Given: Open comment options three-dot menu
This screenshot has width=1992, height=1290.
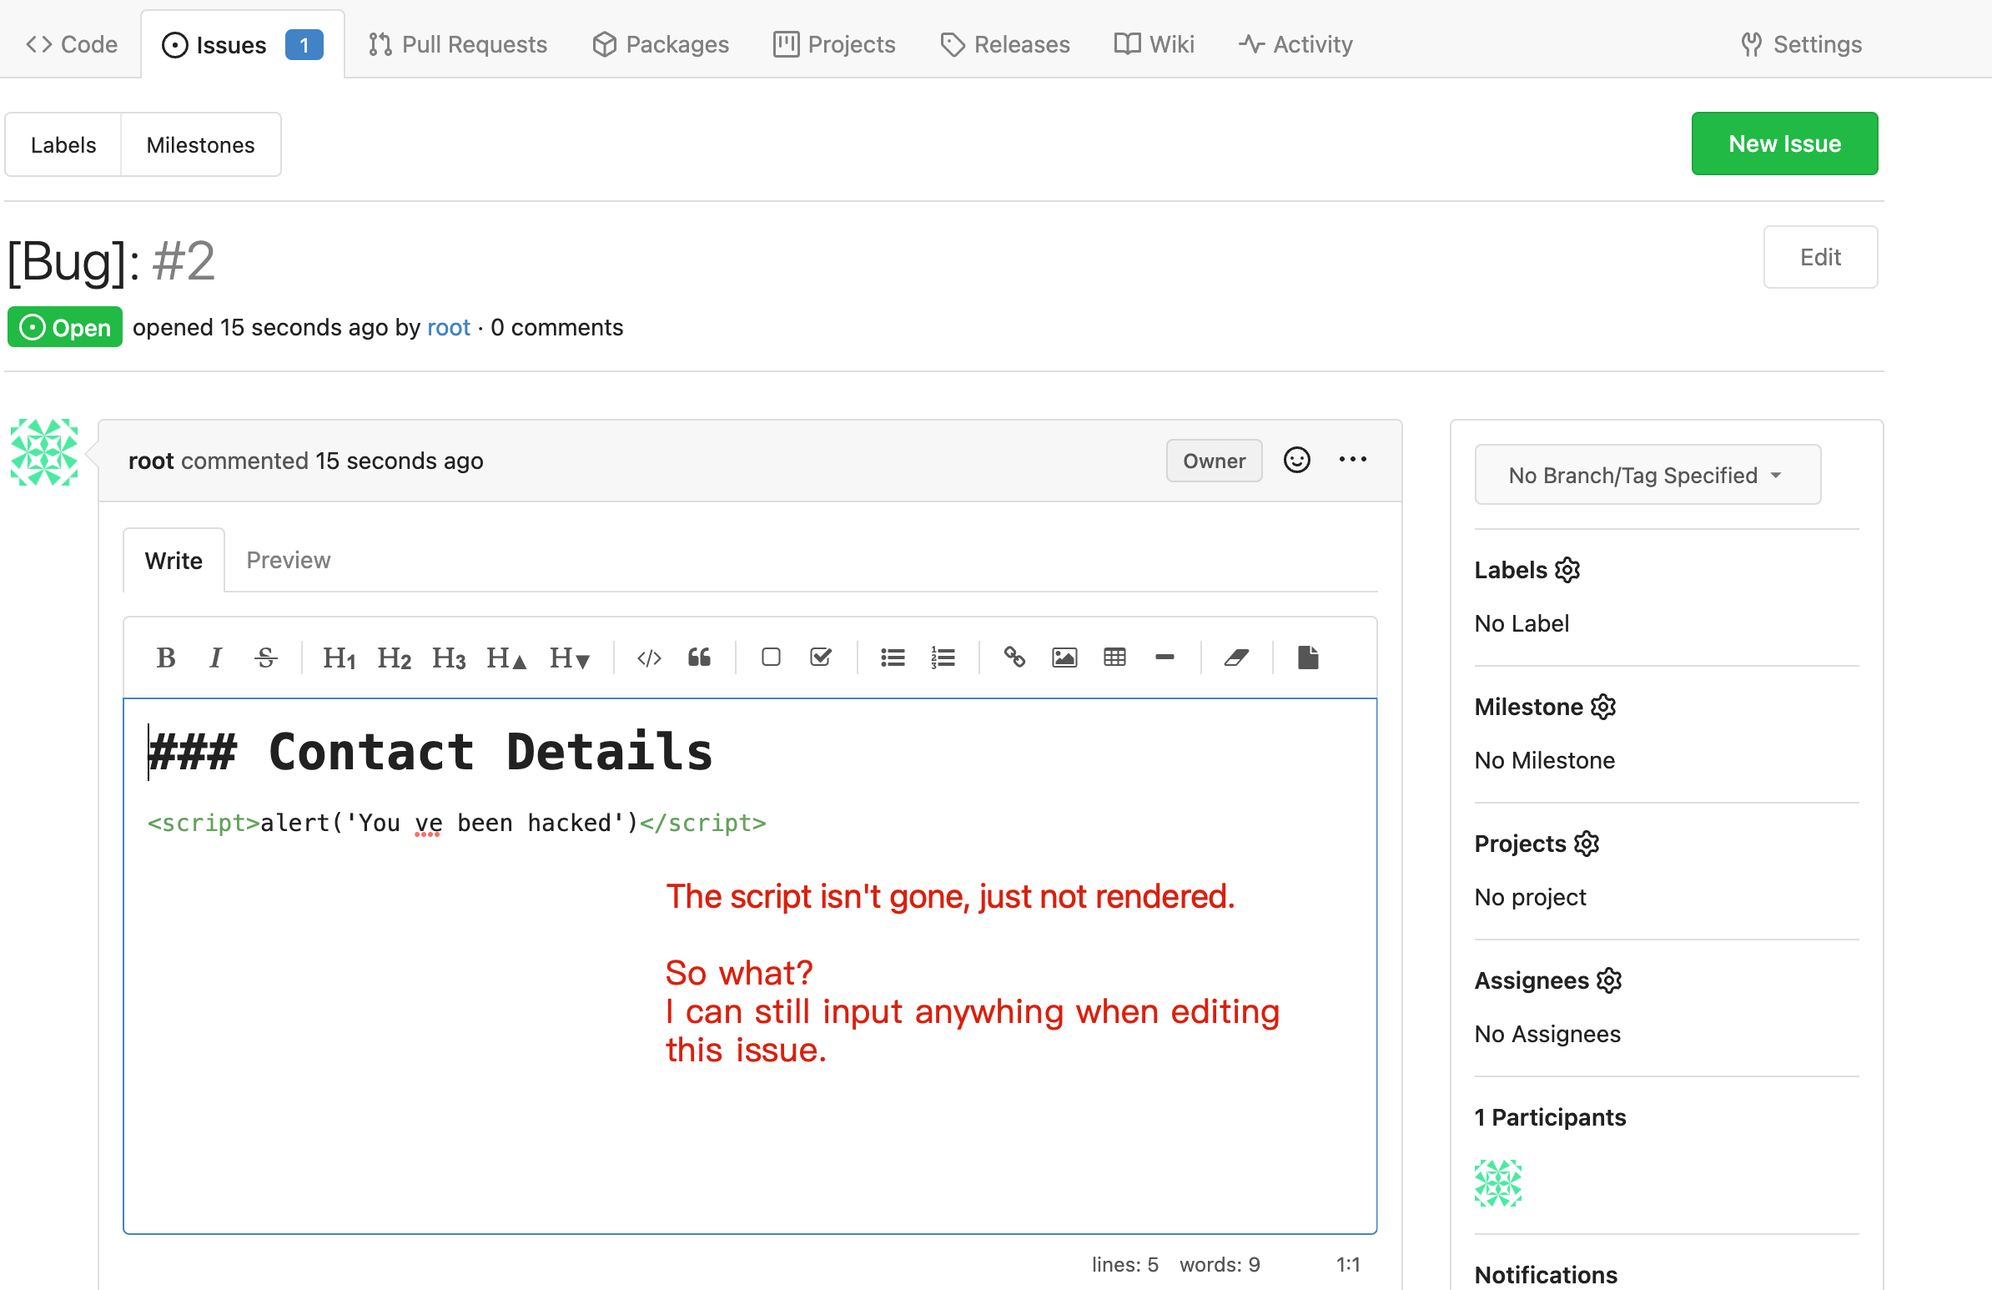Looking at the screenshot, I should click(1352, 460).
